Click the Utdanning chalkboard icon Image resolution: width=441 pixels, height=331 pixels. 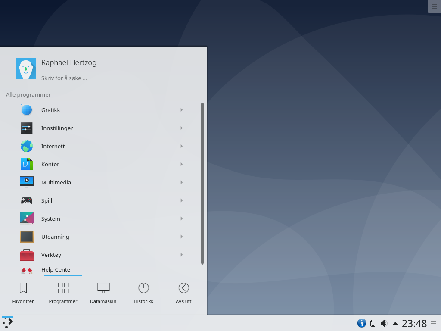27,237
